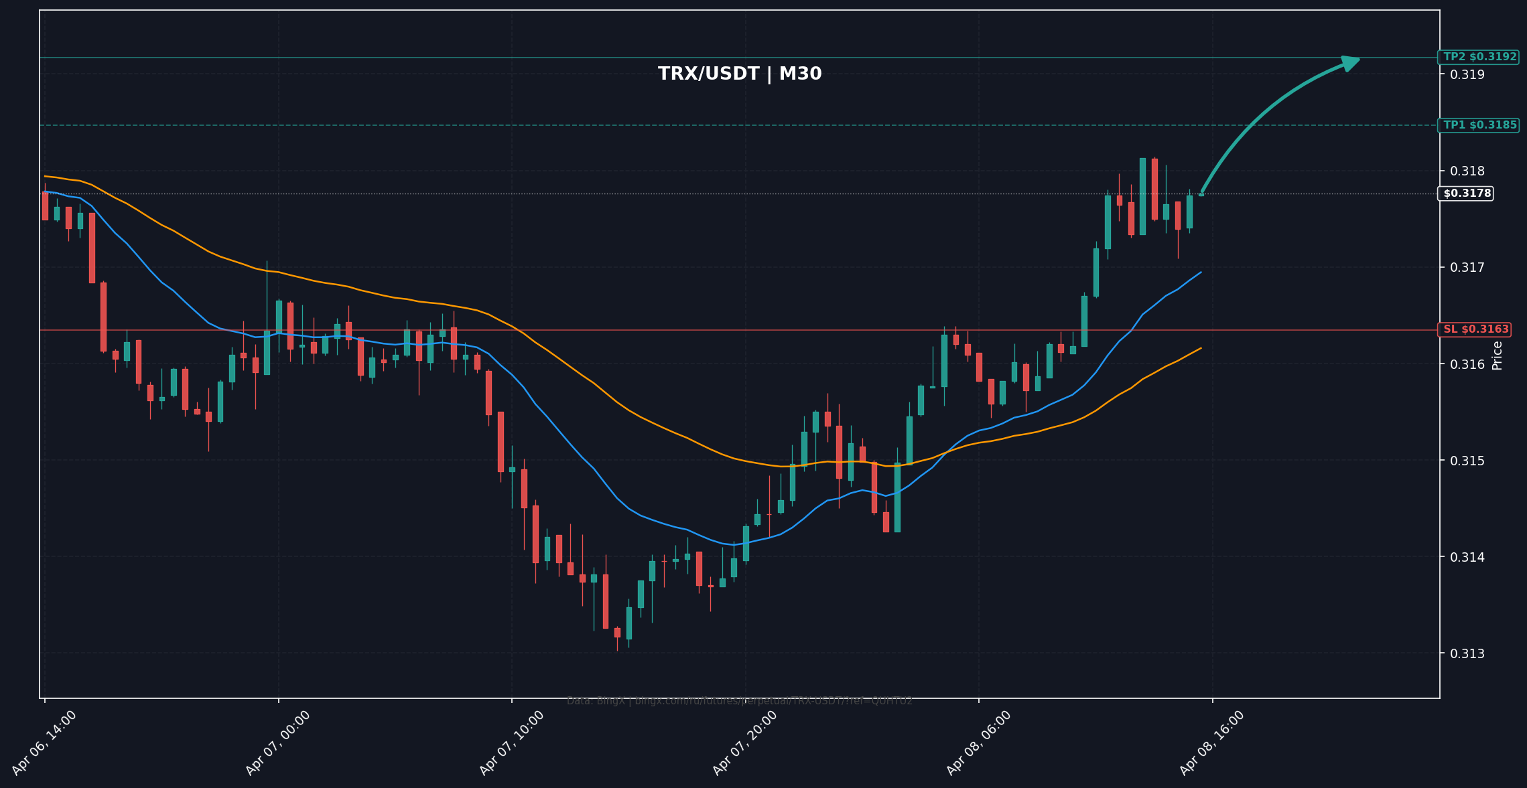Select the Apr 08, 16:00 time label
1527x788 pixels.
(x=1212, y=742)
